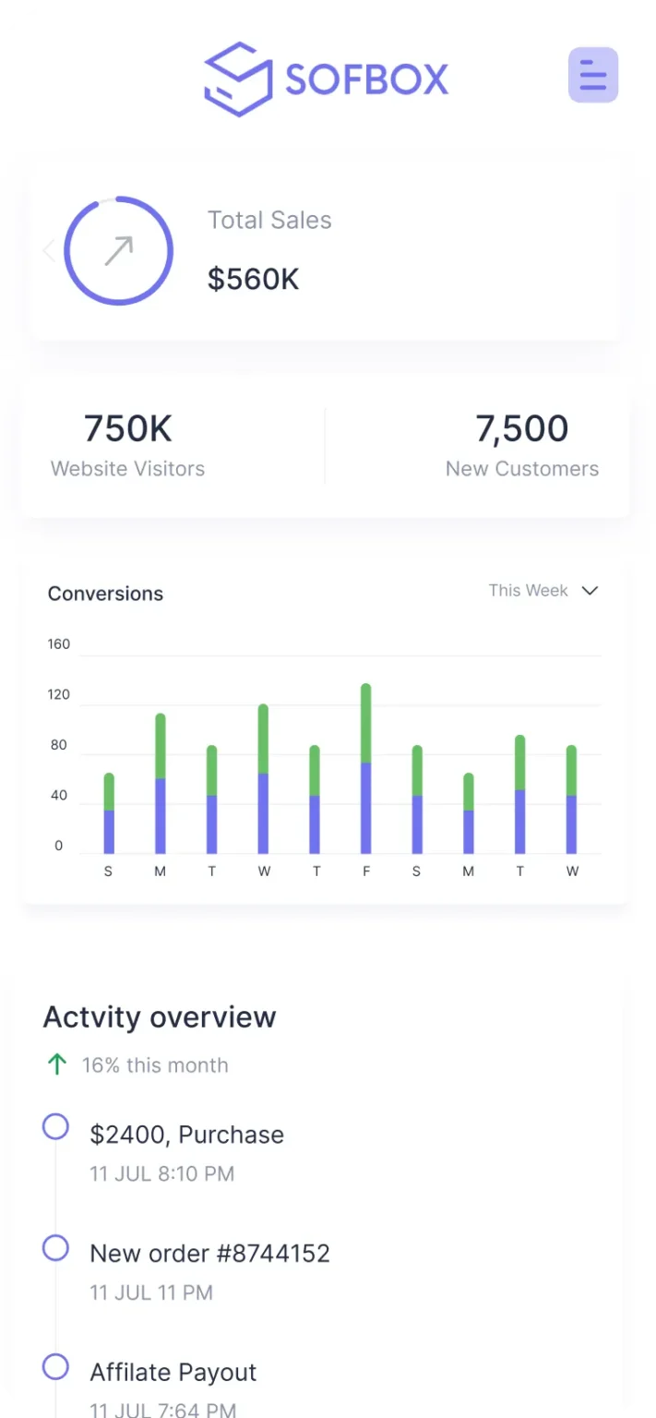
Task: Click the first Monday conversions bar
Action: [x=161, y=784]
